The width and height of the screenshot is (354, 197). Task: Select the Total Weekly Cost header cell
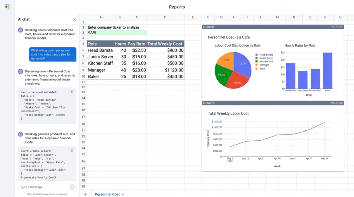tap(165, 44)
